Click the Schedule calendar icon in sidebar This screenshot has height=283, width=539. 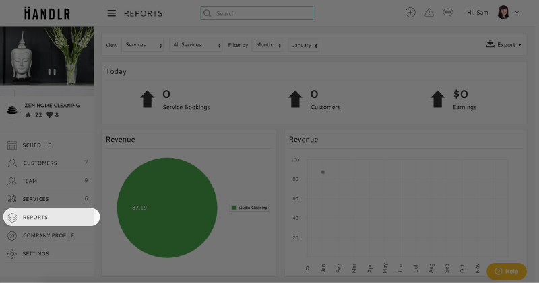pos(11,145)
